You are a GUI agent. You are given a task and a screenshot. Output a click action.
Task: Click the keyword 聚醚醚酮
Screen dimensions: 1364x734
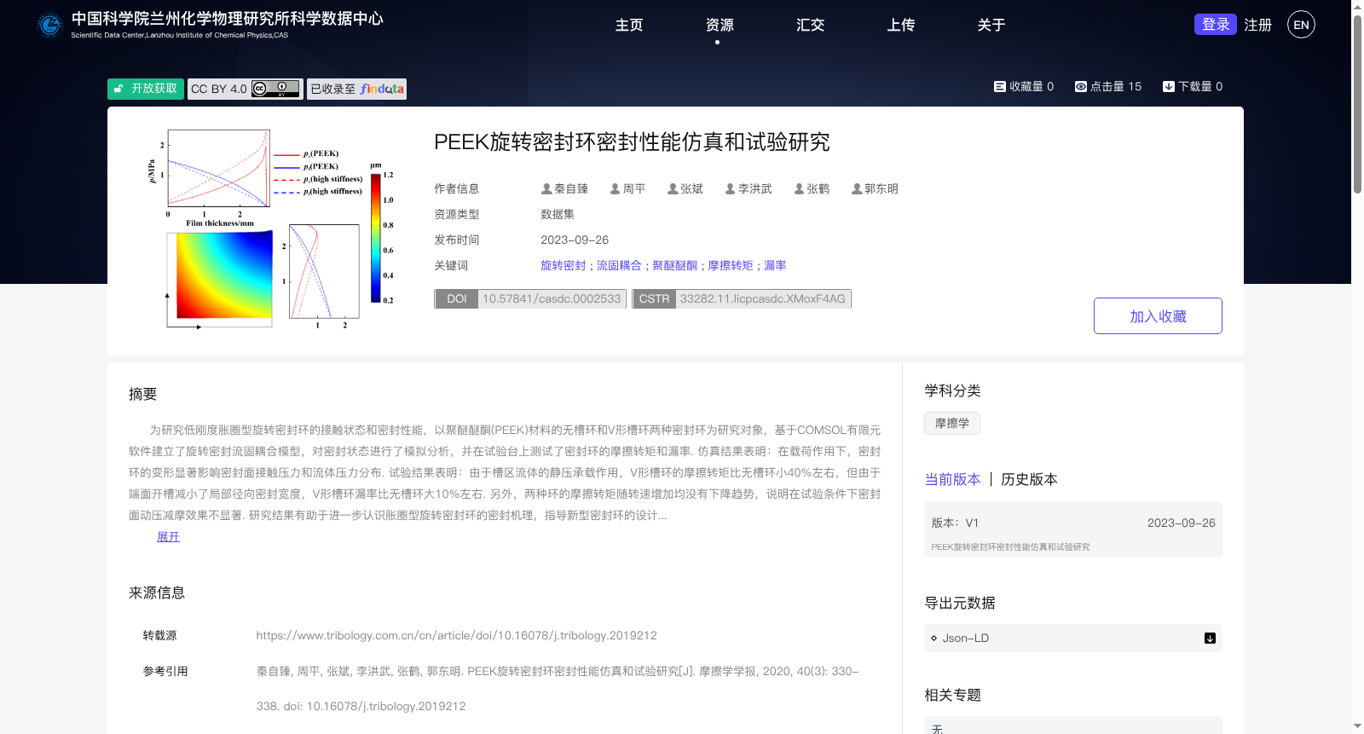point(674,265)
